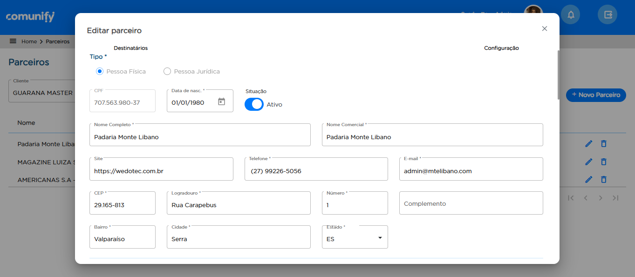635x277 pixels.
Task: Select the Pessoa Física radio button
Action: [99, 72]
